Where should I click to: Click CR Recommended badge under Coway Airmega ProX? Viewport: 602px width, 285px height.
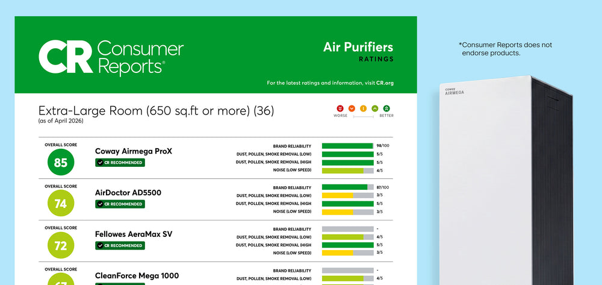point(120,163)
